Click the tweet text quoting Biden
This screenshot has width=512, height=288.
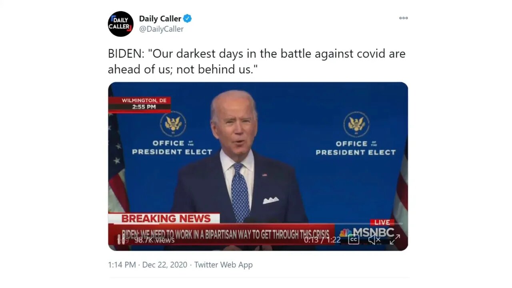point(257,61)
